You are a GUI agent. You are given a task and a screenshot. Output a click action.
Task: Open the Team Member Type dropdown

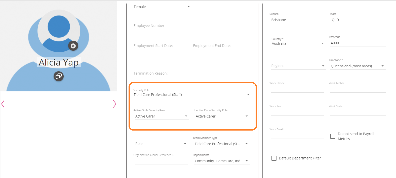pos(221,144)
